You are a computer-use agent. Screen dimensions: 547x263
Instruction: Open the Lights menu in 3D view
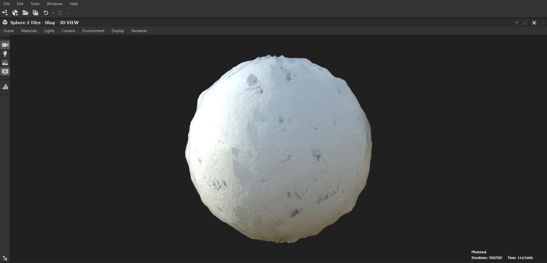tap(49, 31)
